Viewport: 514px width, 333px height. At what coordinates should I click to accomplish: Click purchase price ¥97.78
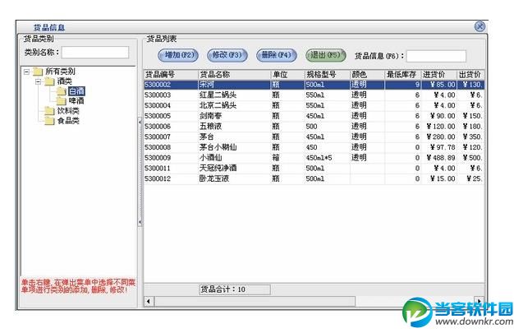tap(443, 147)
